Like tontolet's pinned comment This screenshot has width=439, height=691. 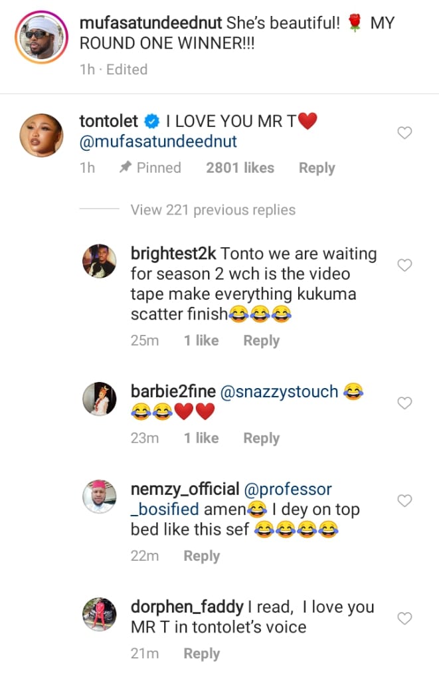pyautogui.click(x=404, y=133)
